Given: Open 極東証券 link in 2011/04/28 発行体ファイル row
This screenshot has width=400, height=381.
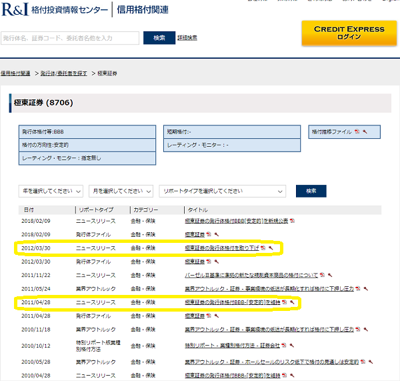Looking at the screenshot, I should (x=195, y=316).
